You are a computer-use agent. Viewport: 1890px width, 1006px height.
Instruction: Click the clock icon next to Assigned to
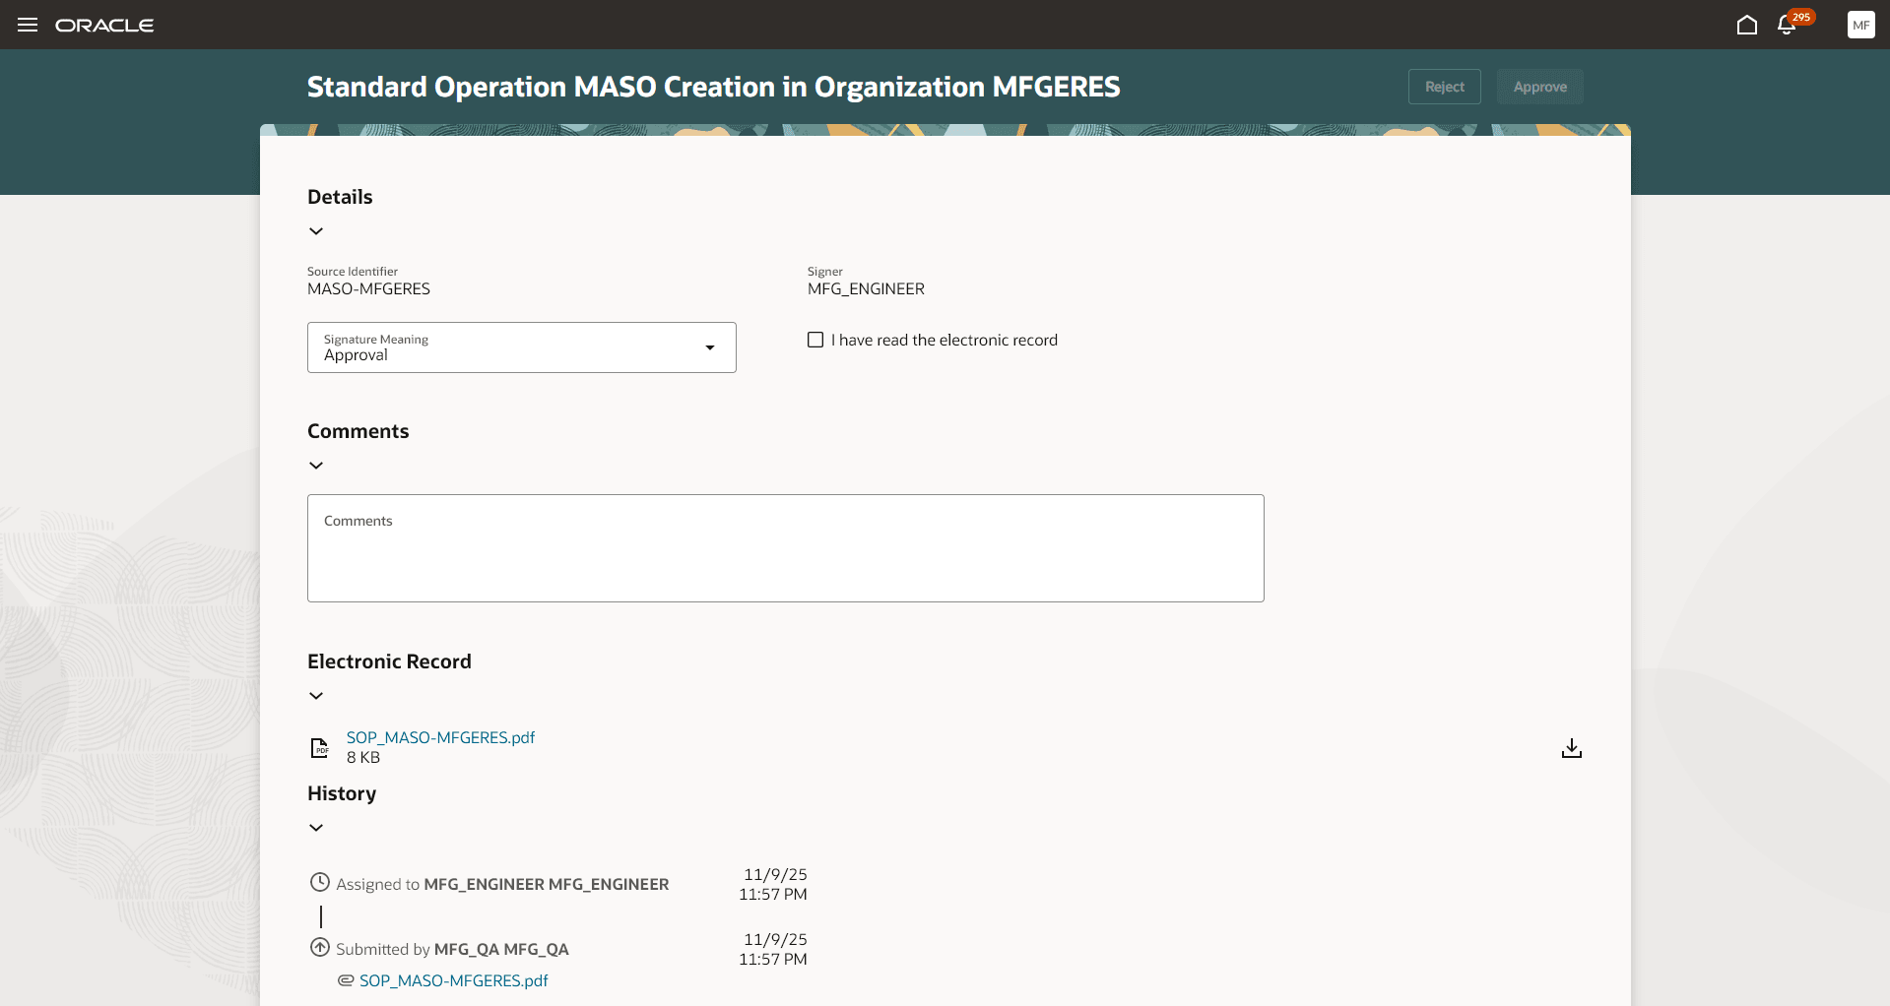point(319,882)
